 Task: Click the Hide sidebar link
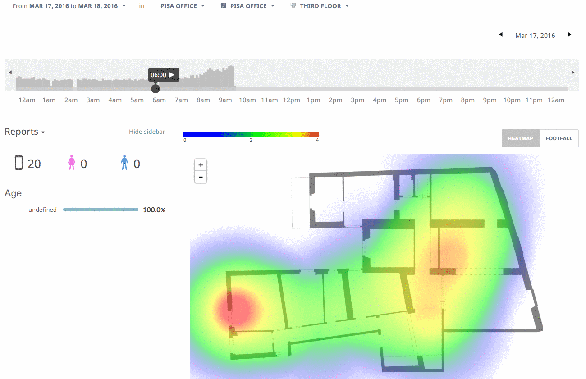(147, 132)
